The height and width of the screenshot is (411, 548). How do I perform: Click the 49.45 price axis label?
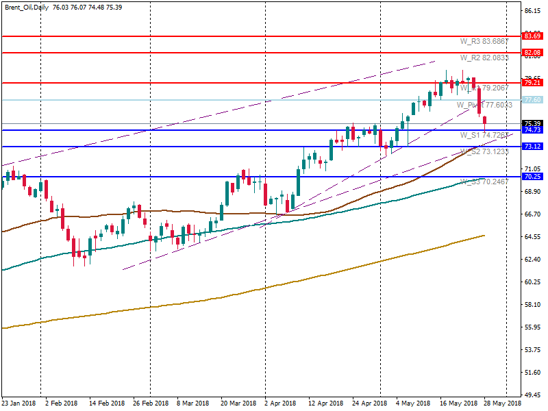point(532,395)
